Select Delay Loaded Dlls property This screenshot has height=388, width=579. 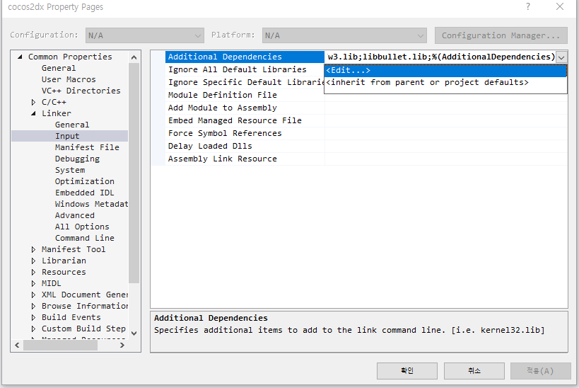coord(245,146)
